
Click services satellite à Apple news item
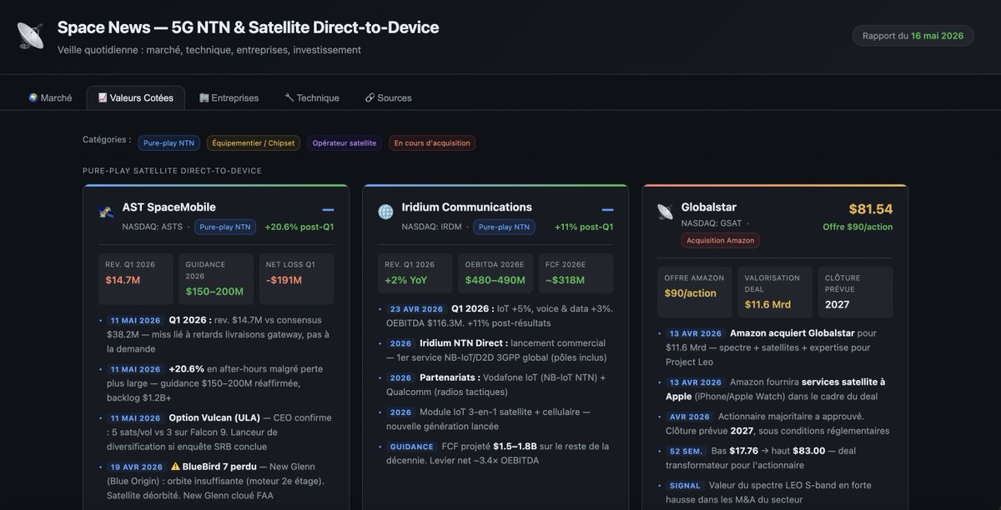pyautogui.click(x=777, y=389)
